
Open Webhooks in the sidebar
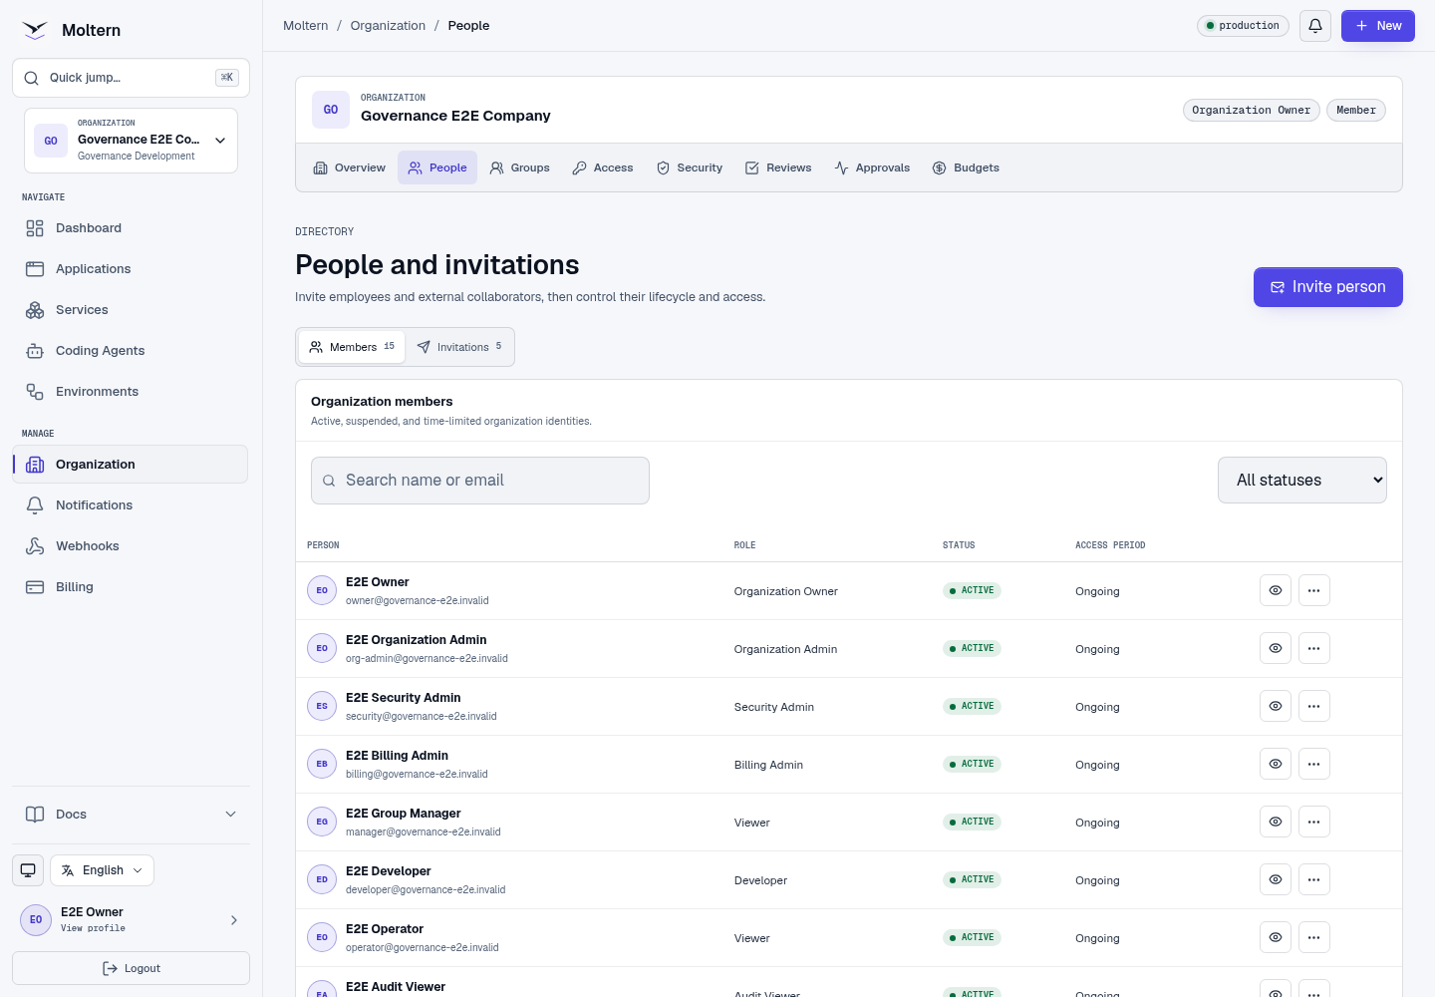(x=131, y=546)
